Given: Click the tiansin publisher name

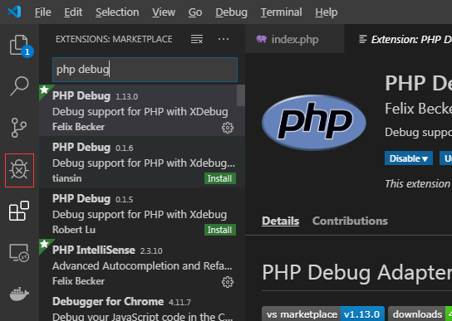Looking at the screenshot, I should 66,178.
